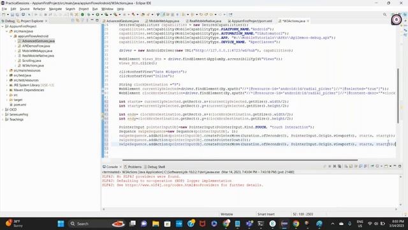This screenshot has height=230, width=408.
Task: Expand the SeleniumProj project
Action: coord(3,114)
